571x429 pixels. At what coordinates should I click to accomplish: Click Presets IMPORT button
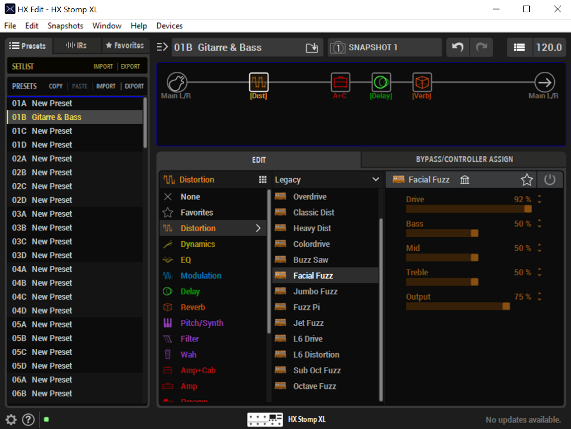tap(105, 86)
